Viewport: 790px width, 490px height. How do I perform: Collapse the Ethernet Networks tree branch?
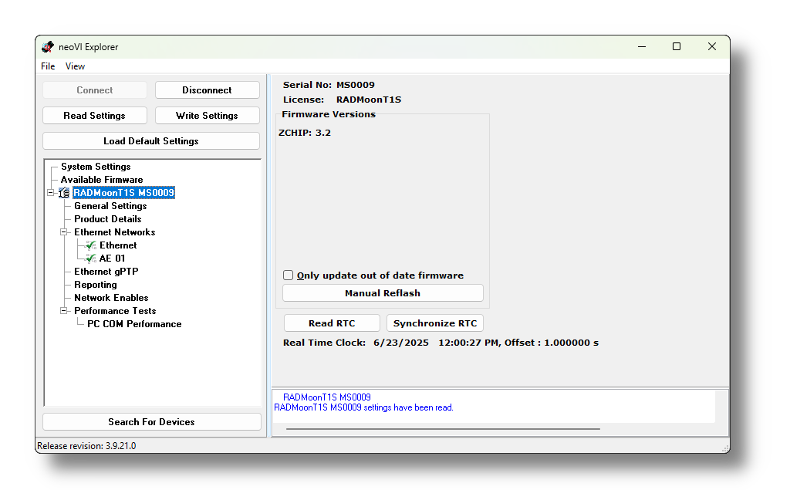coord(63,232)
